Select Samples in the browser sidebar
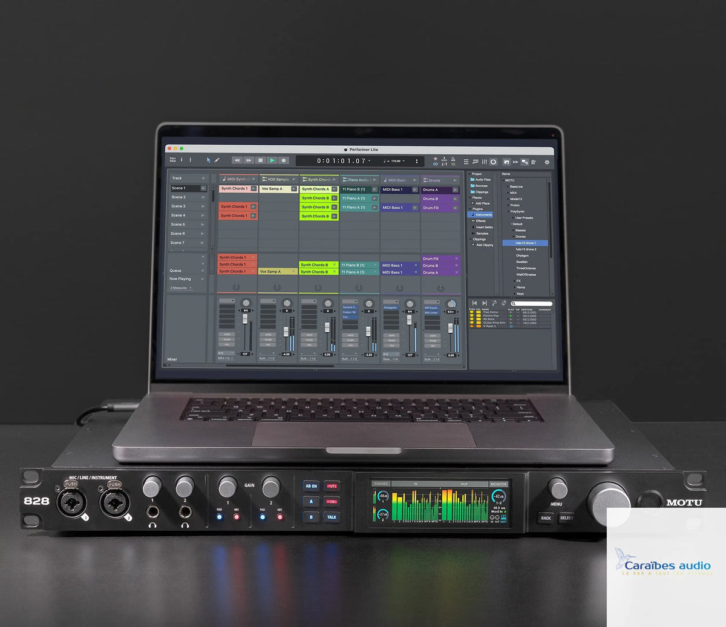 [x=481, y=234]
